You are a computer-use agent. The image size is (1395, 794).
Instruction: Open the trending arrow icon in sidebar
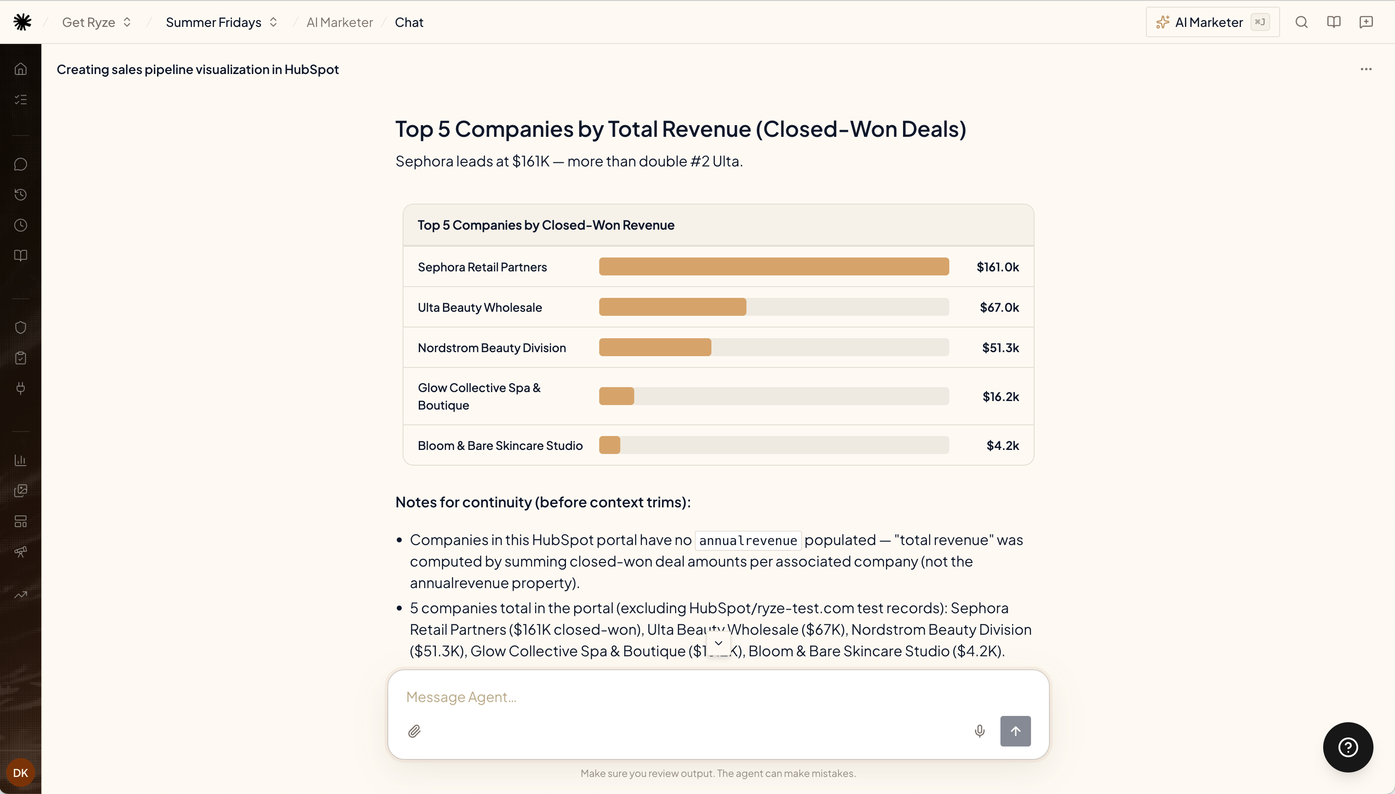(x=21, y=595)
